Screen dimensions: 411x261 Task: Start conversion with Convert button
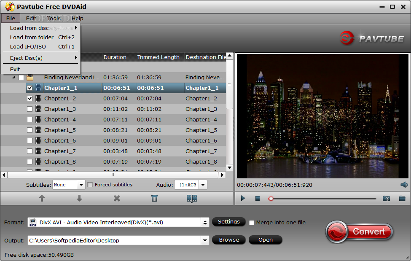360,231
